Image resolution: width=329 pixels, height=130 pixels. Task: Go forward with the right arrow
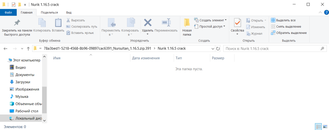click(x=15, y=48)
